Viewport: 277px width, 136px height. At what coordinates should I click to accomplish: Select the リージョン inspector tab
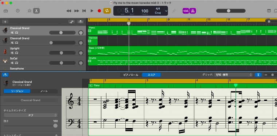[17, 91]
